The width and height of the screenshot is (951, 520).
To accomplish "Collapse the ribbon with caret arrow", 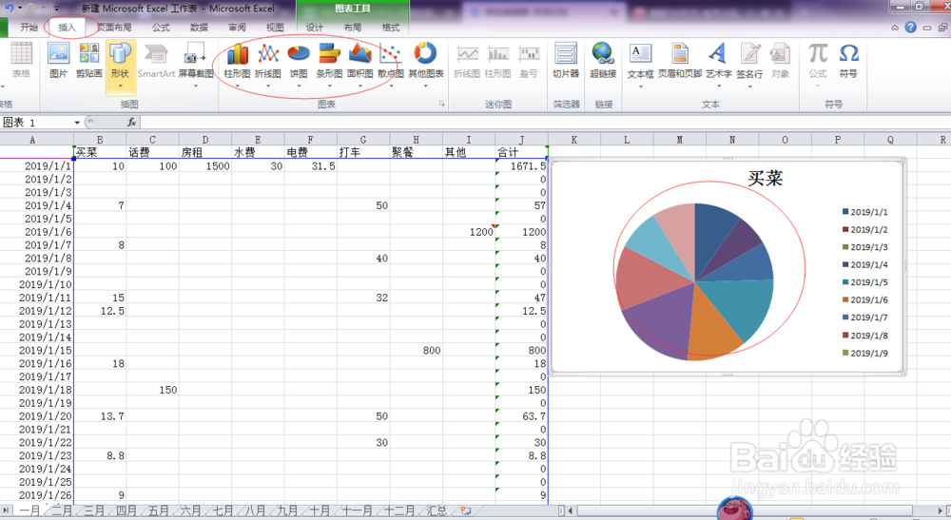I will tap(895, 28).
